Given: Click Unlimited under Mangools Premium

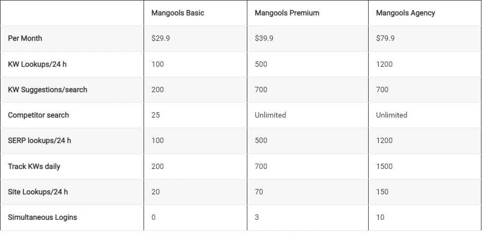Looking at the screenshot, I should tap(270, 115).
